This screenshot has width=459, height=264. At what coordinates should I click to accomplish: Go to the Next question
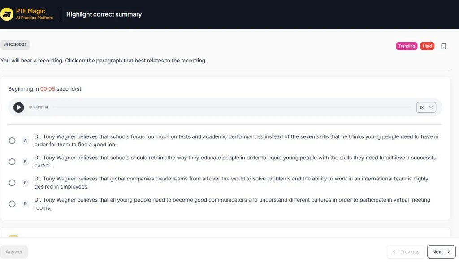point(441,252)
